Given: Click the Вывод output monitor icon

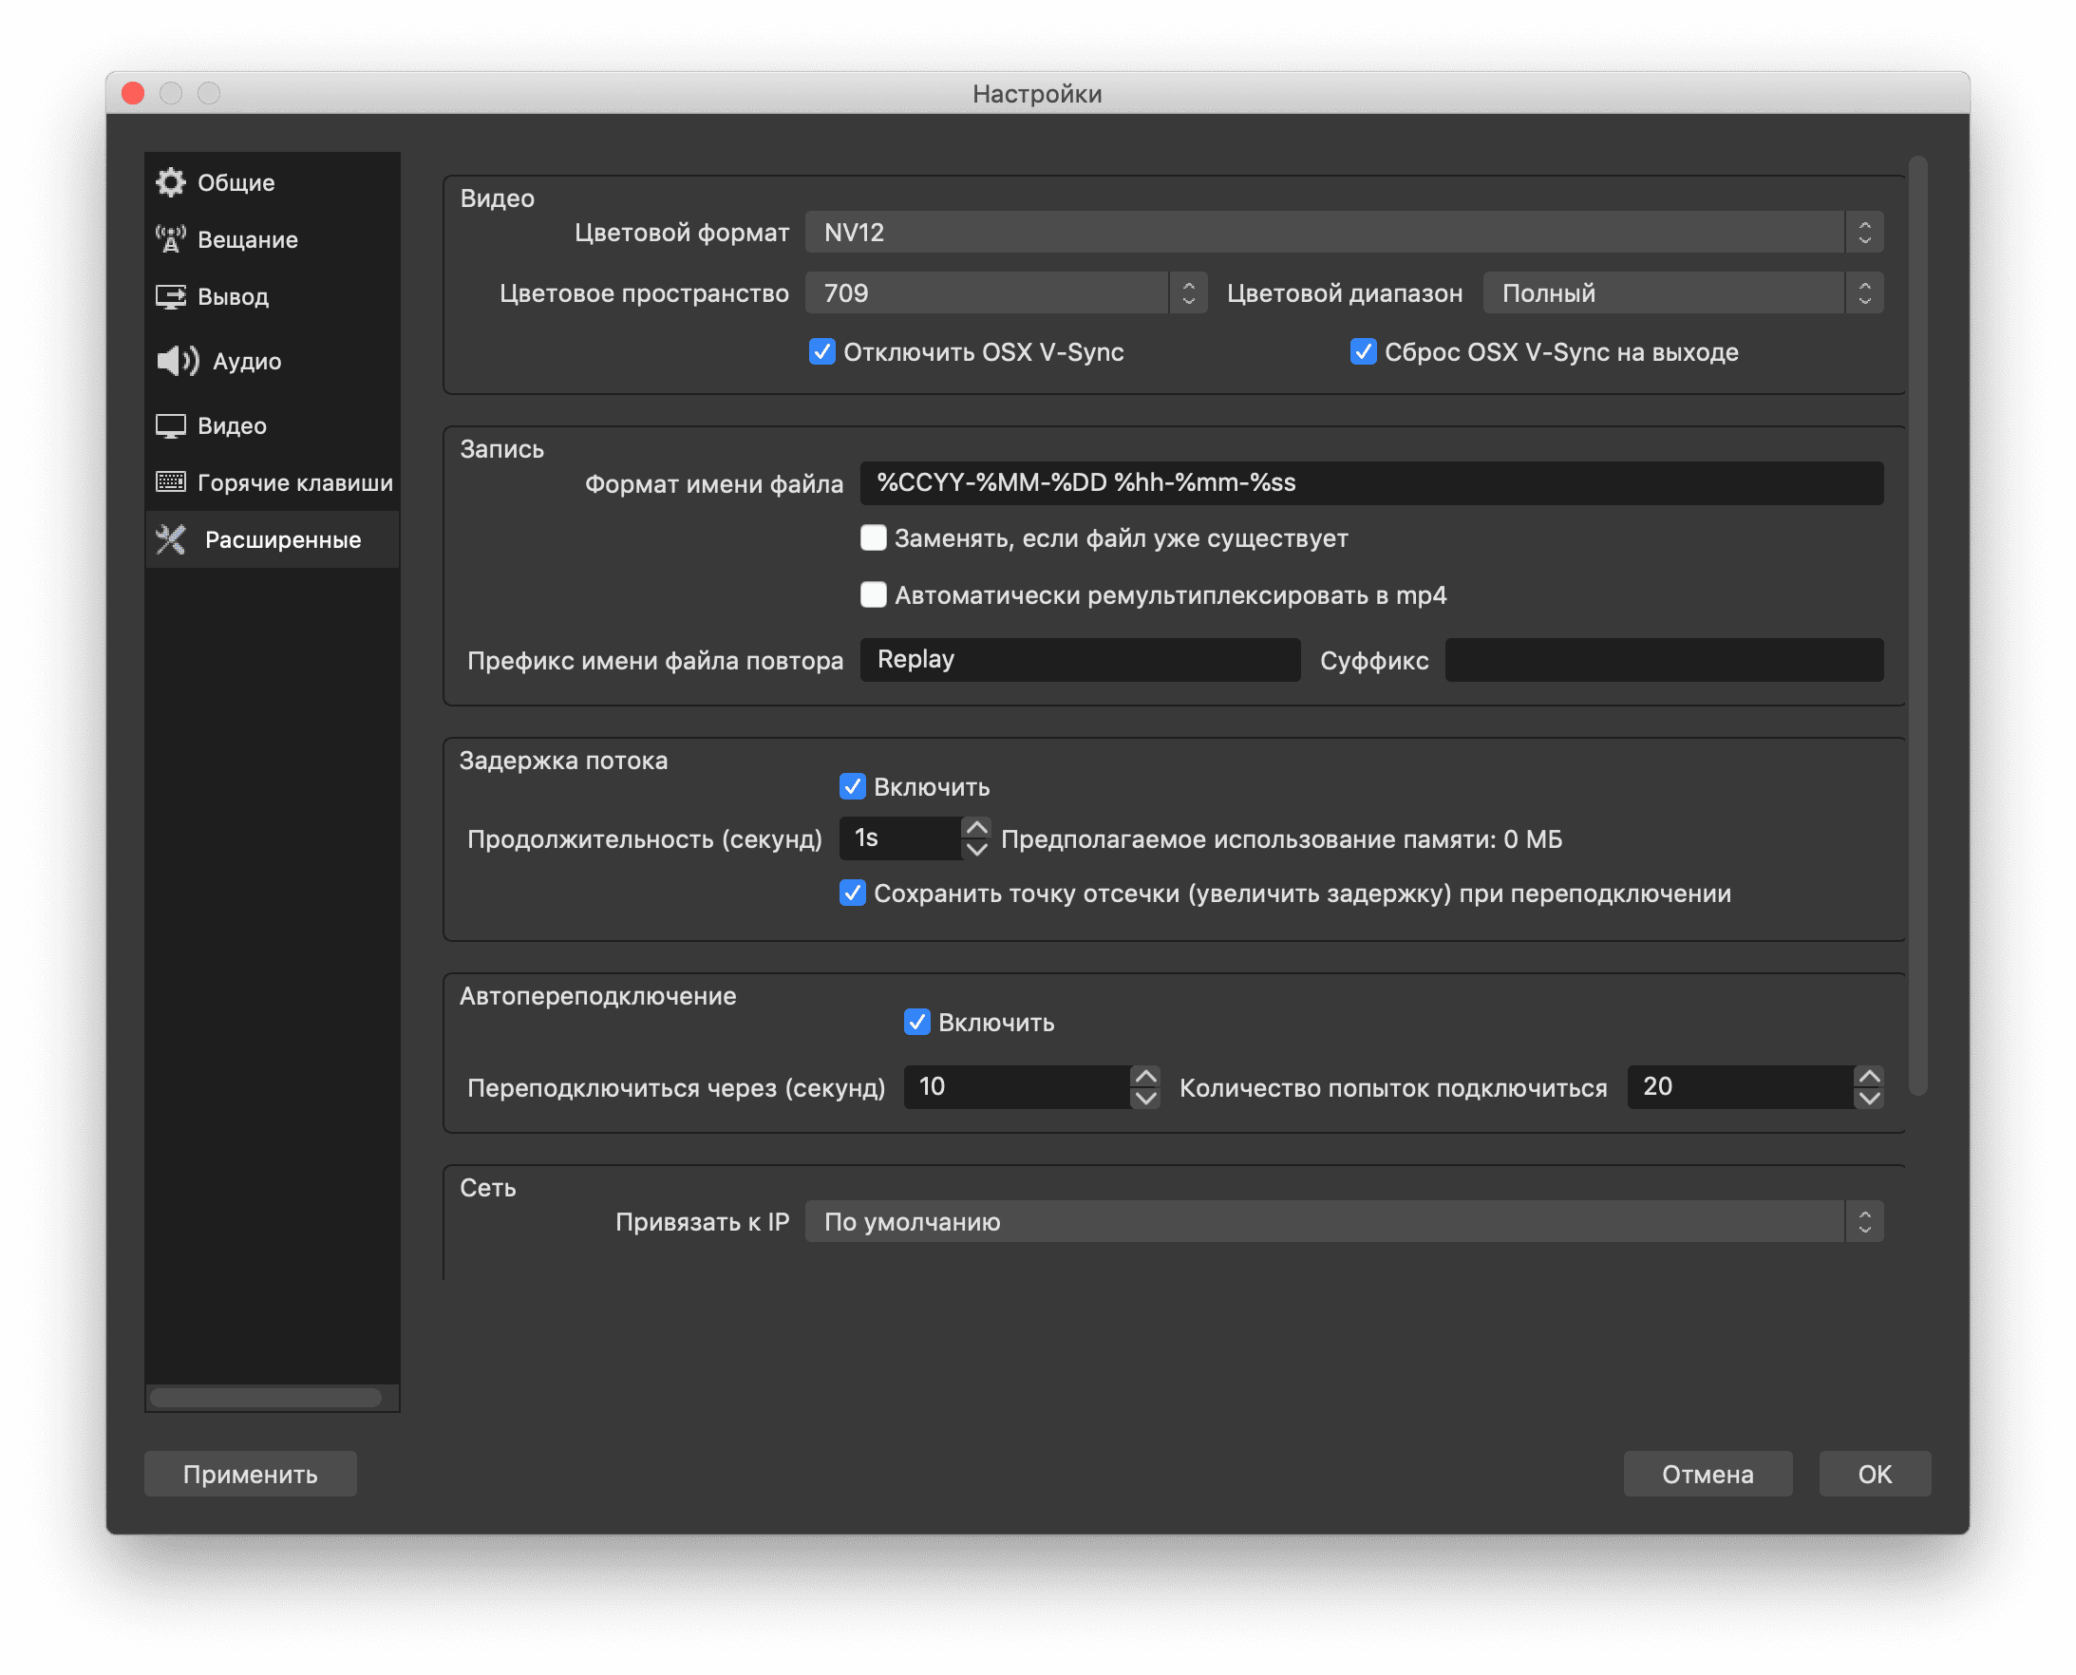Looking at the screenshot, I should tap(171, 296).
